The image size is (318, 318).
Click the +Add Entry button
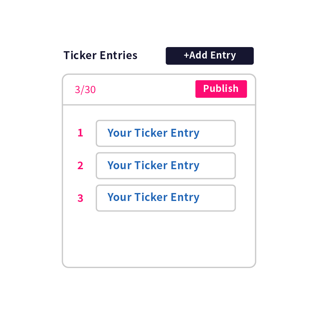tap(210, 56)
